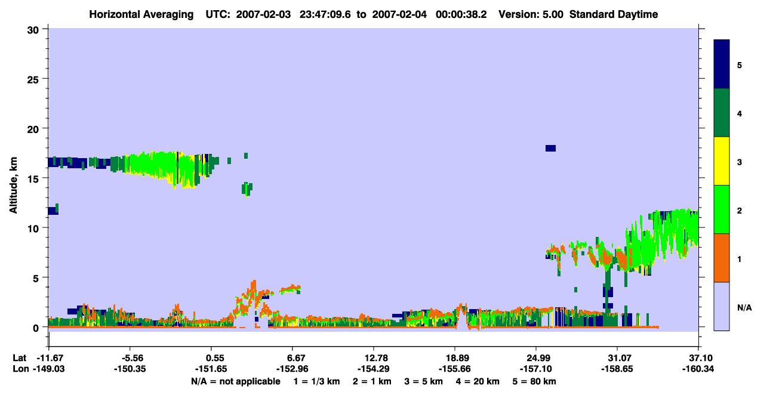Click legend text '3 = 5 km'
Image resolution: width=776 pixels, height=398 pixels.
click(x=424, y=381)
